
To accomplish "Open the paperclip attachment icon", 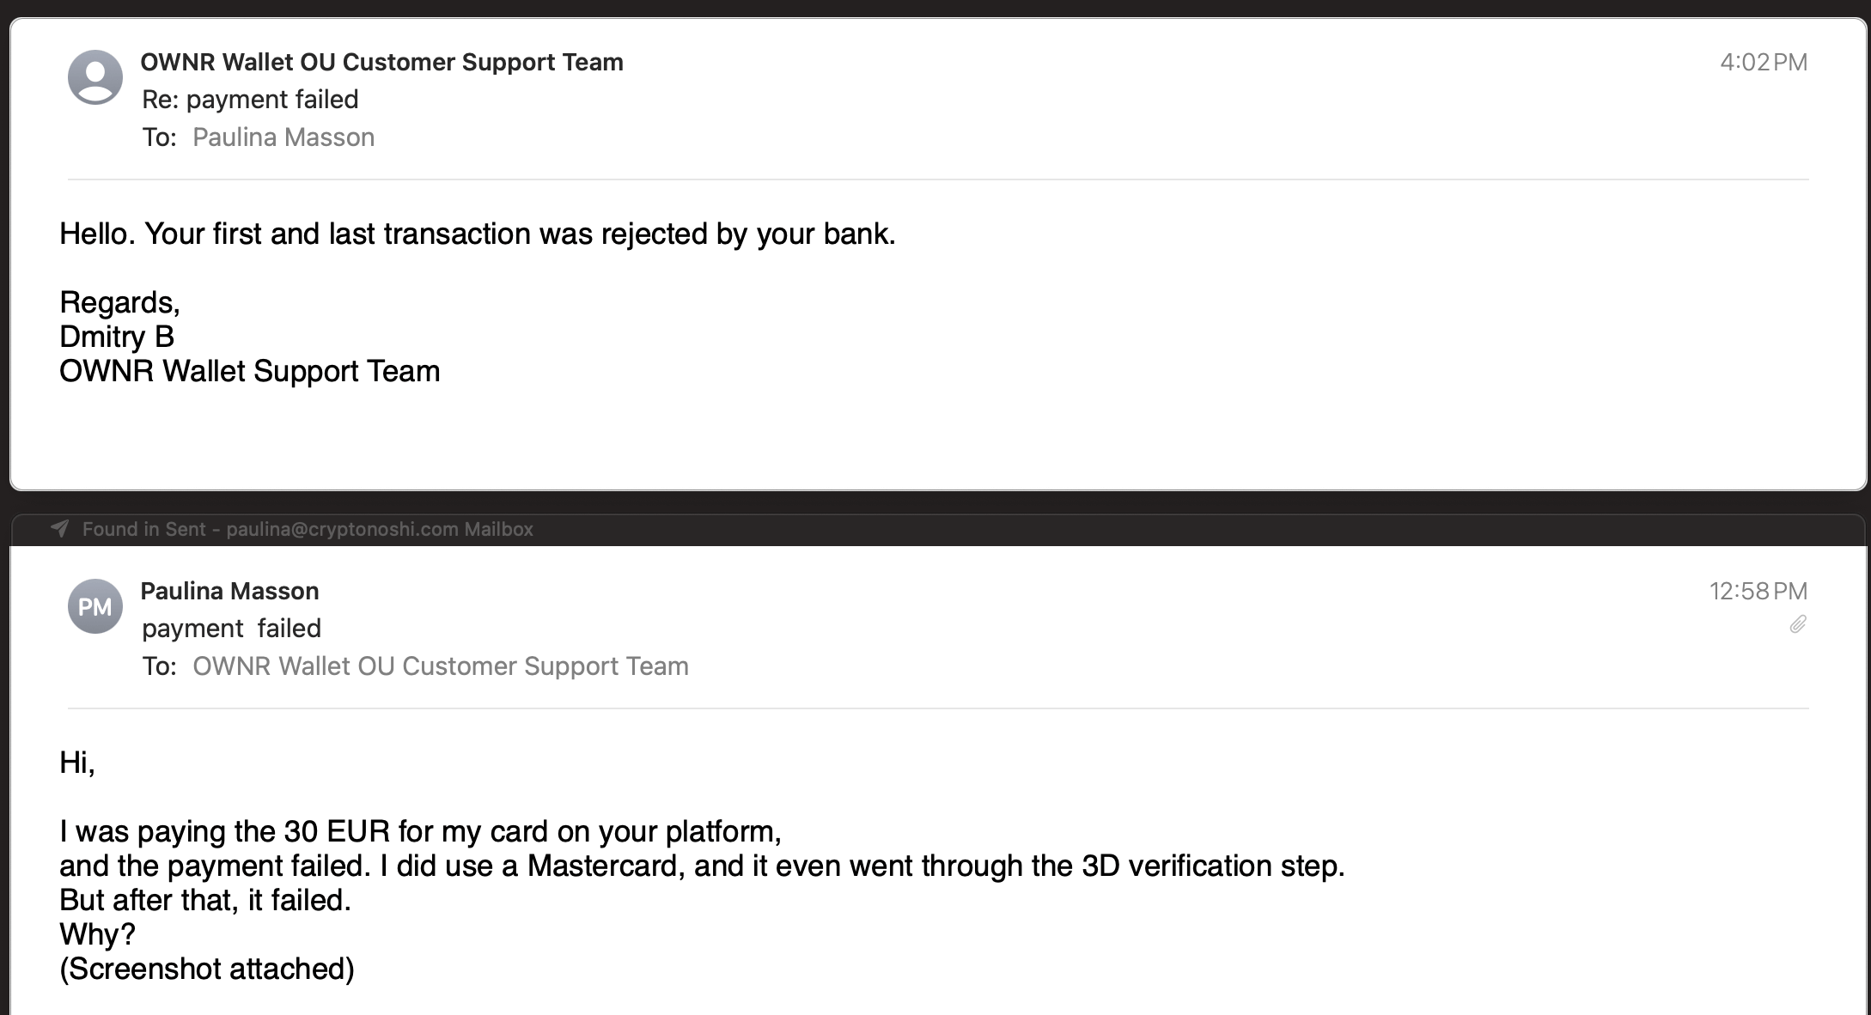I will [x=1798, y=624].
